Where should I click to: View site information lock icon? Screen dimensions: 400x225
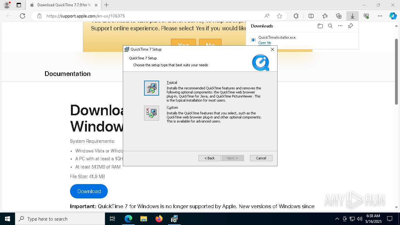click(39, 16)
